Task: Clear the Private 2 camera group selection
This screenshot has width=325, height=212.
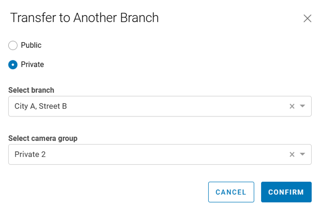Action: 291,155
